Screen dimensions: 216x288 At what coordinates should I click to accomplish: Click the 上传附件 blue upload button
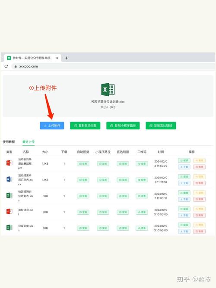pyautogui.click(x=52, y=125)
